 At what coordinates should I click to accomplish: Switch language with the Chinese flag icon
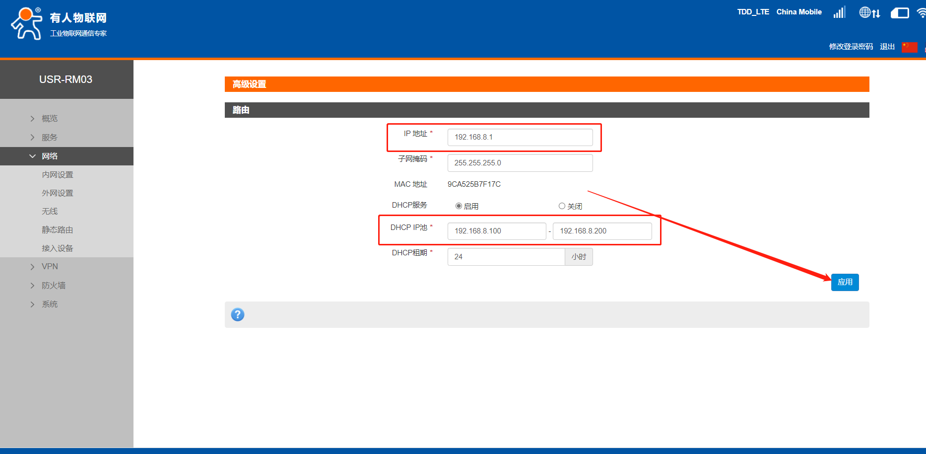click(x=909, y=47)
